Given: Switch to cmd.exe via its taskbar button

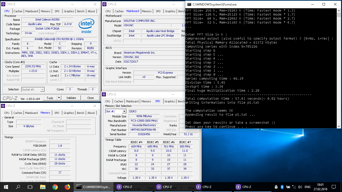Looking at the screenshot, I should pyautogui.click(x=93, y=187).
